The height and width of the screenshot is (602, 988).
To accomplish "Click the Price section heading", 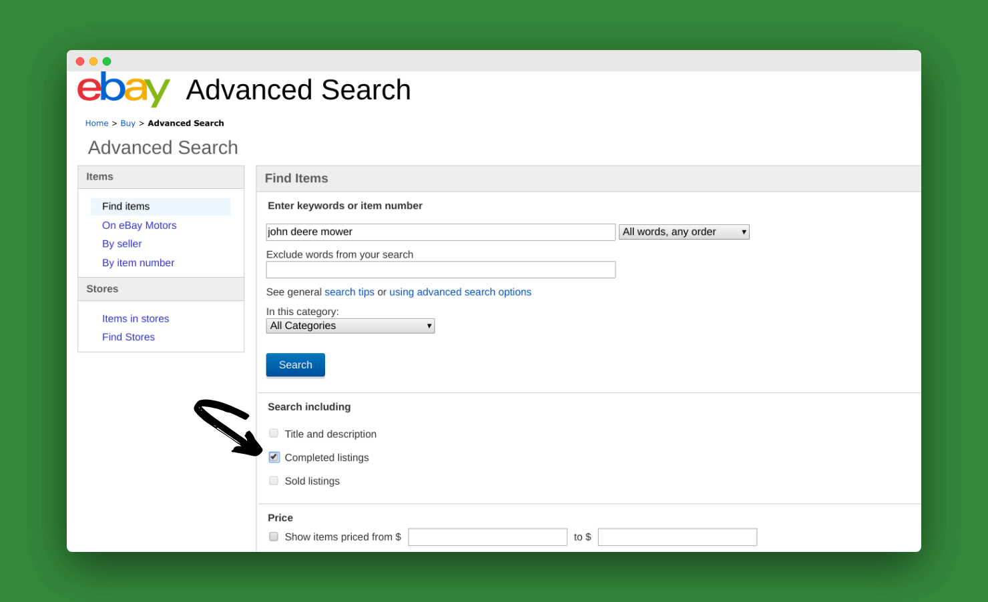I will click(x=280, y=518).
